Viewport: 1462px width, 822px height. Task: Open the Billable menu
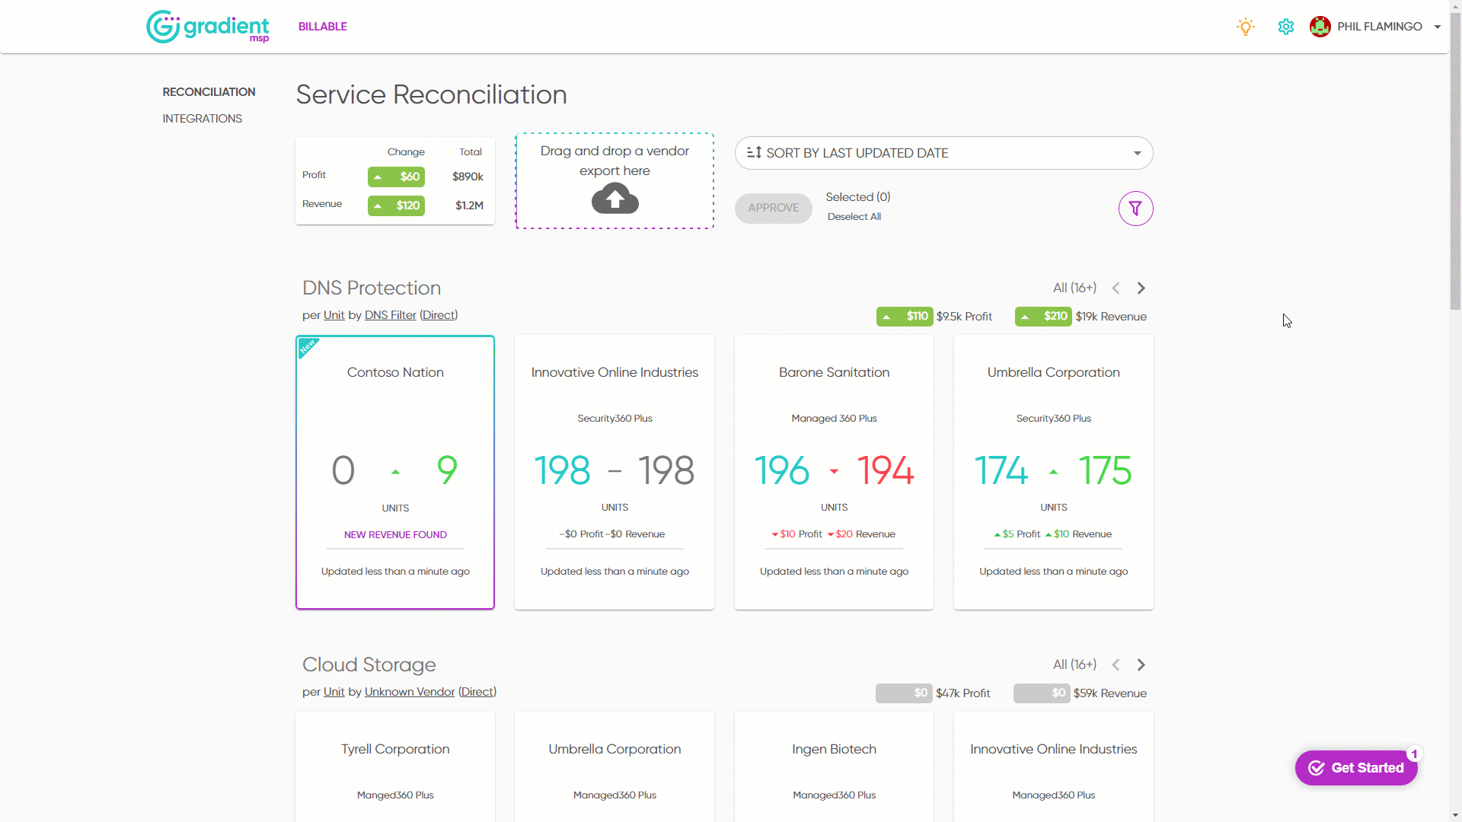click(x=322, y=27)
